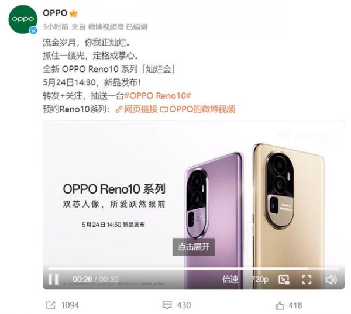Mute the video using the speaker icon
The image size is (351, 314).
click(x=331, y=280)
